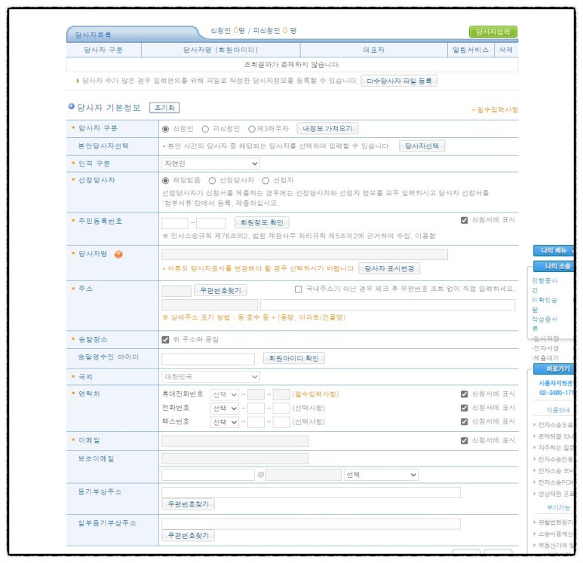Image resolution: width=583 pixels, height=563 pixels.
Task: Click the 삭제 column header
Action: click(x=506, y=50)
